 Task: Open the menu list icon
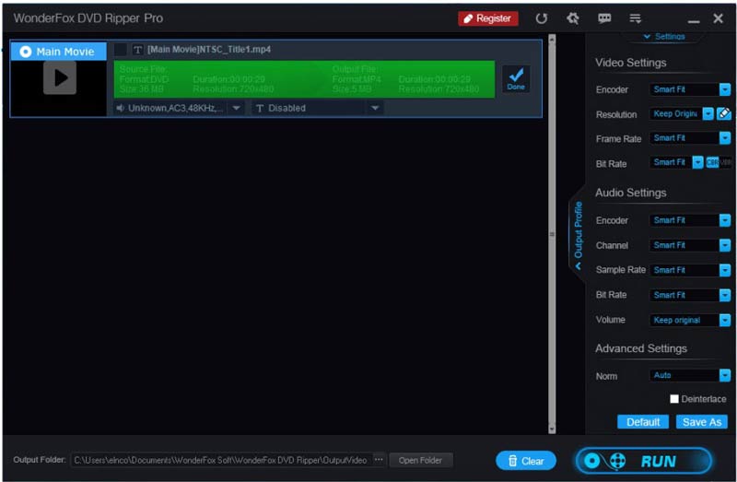click(635, 18)
